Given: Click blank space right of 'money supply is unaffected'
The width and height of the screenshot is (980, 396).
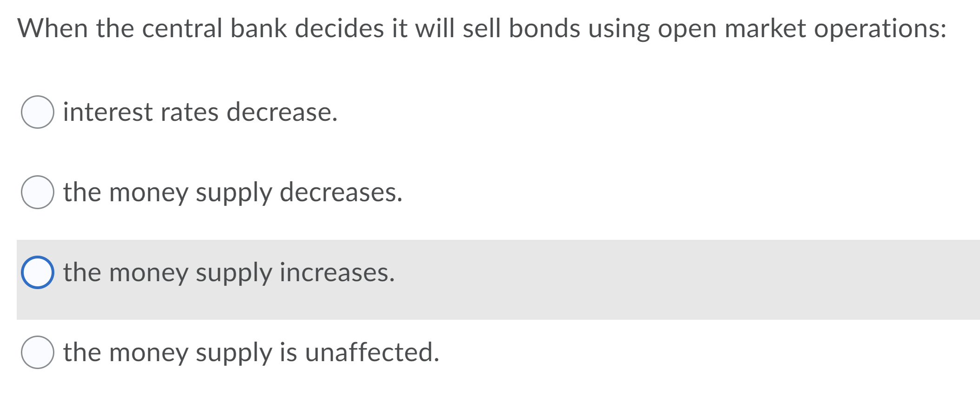Looking at the screenshot, I should 706,352.
